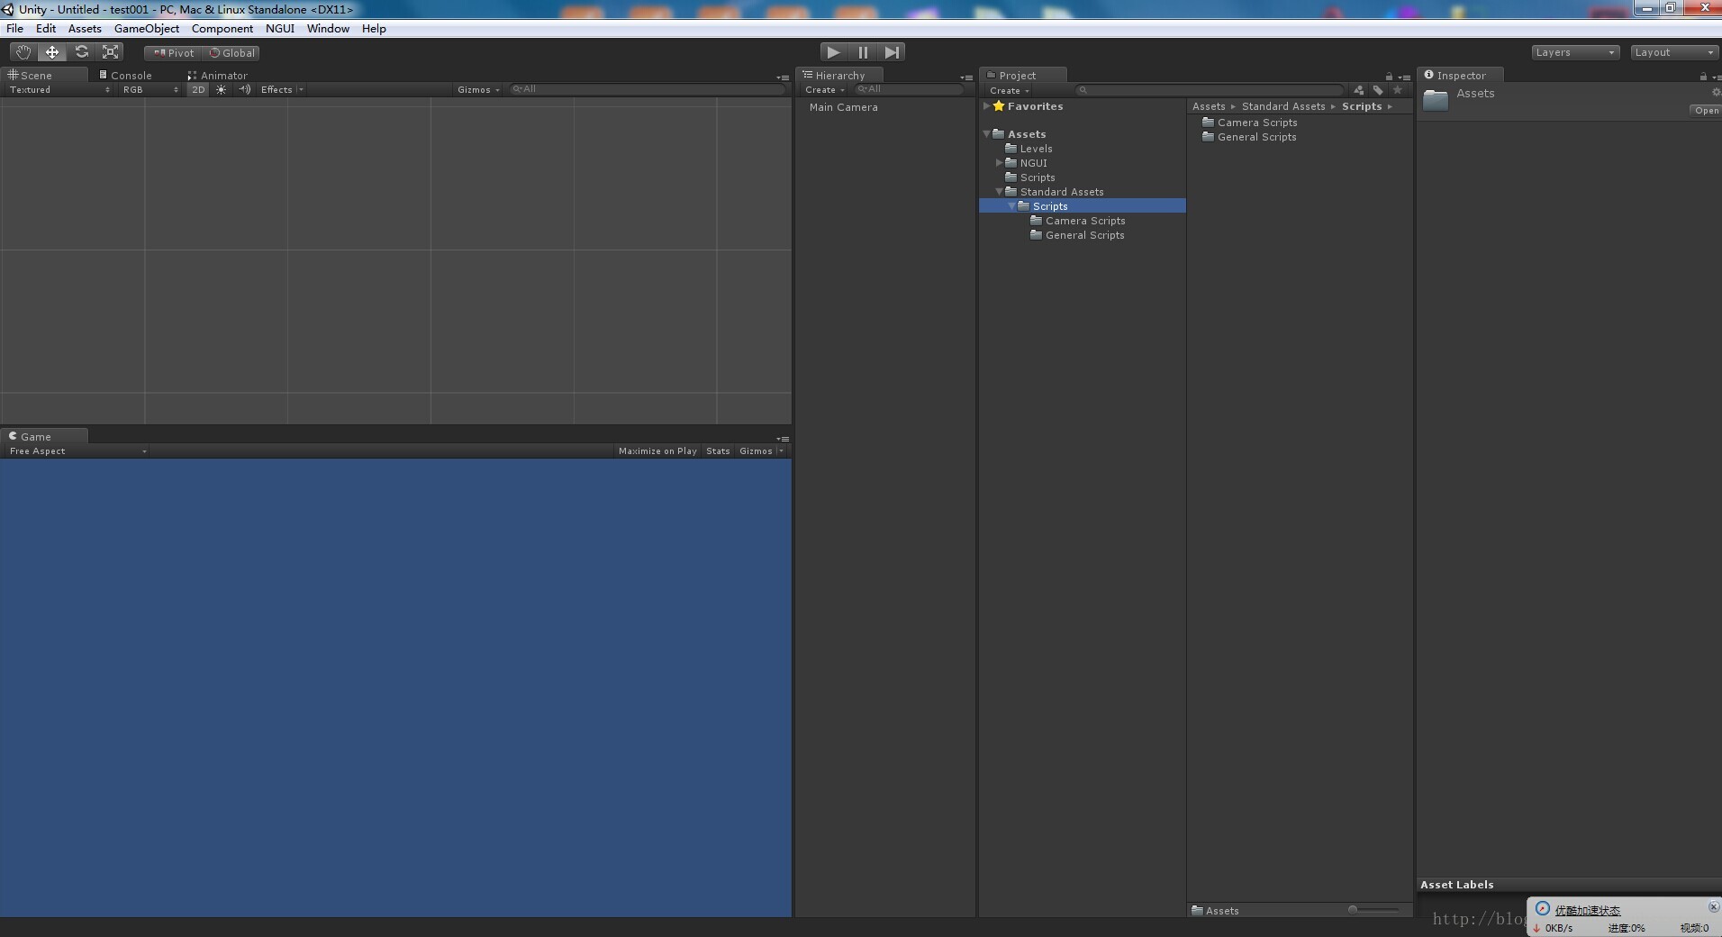Viewport: 1722px width, 937px height.
Task: Select the Scale tool
Action: (110, 52)
